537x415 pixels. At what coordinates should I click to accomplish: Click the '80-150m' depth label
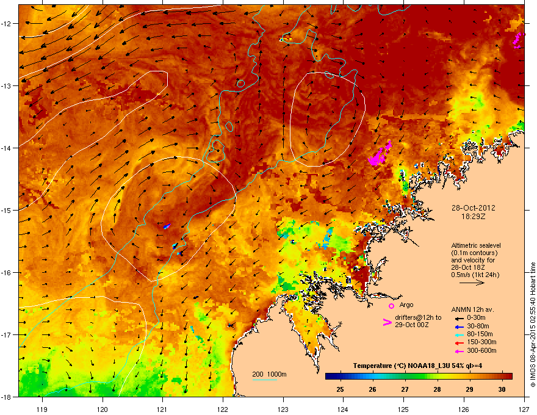[x=480, y=334]
